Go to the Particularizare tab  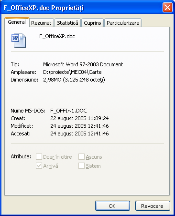coord(123,23)
